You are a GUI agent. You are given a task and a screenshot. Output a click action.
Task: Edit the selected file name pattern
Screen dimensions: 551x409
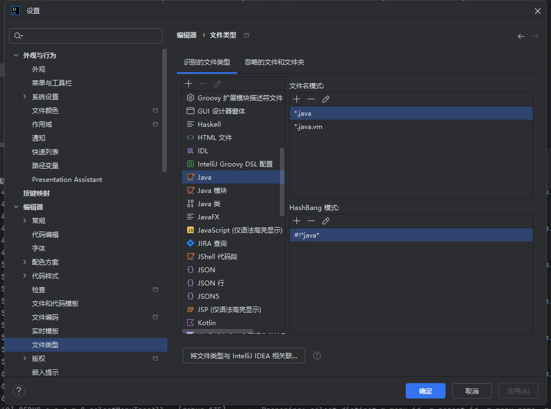326,99
